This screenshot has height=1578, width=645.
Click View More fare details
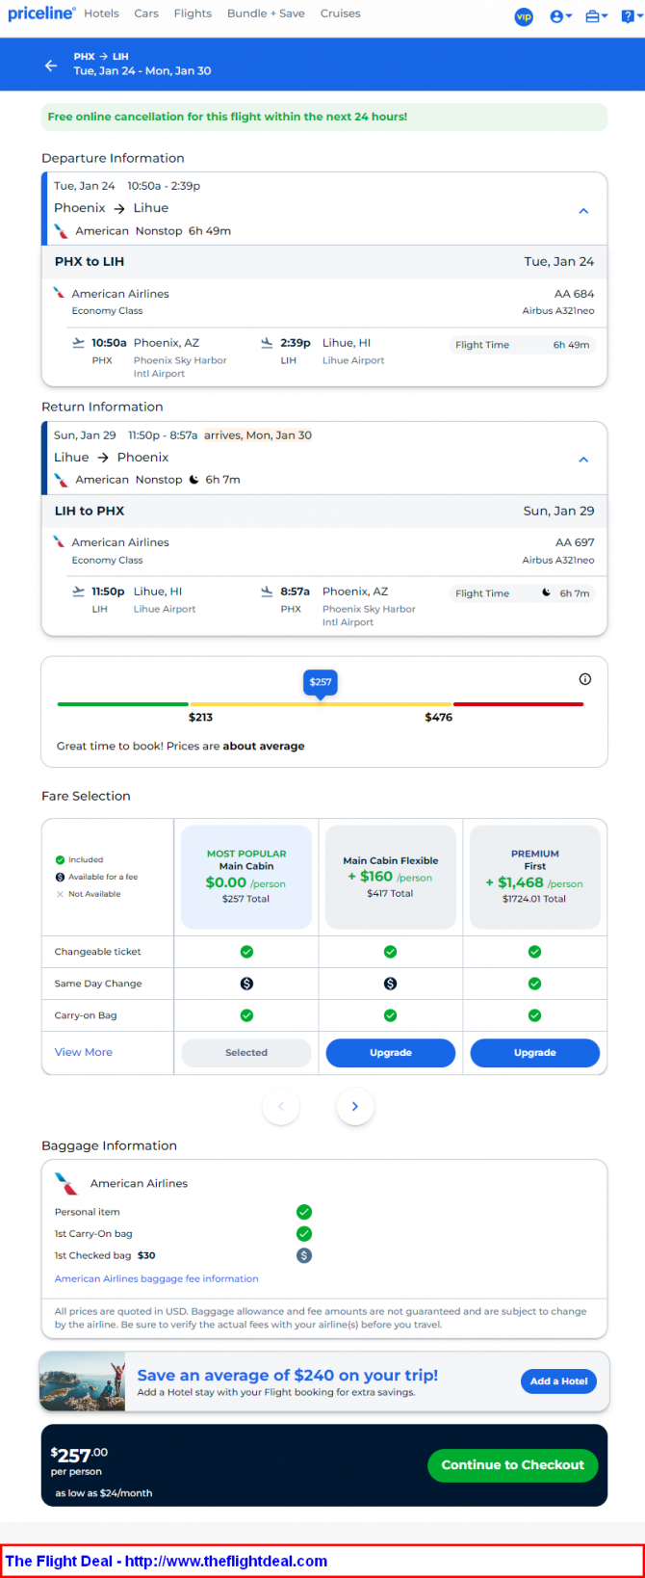coord(84,1052)
